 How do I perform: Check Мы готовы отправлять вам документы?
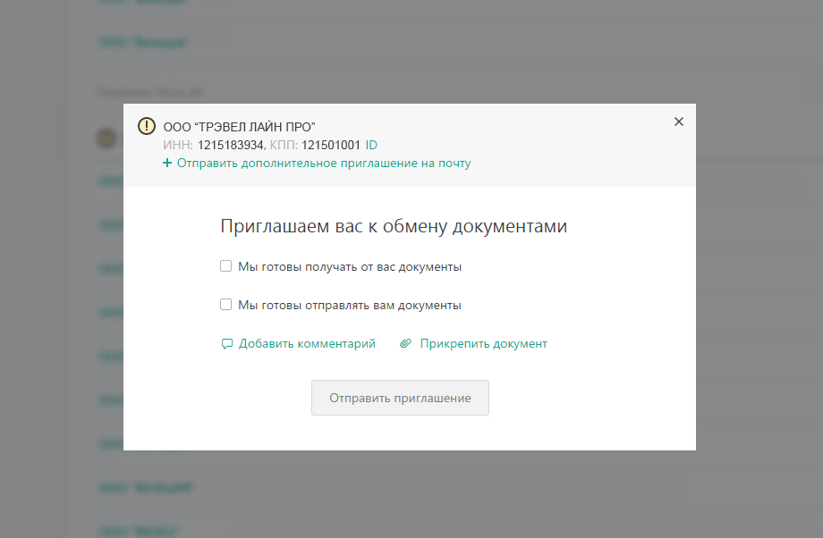(x=225, y=305)
